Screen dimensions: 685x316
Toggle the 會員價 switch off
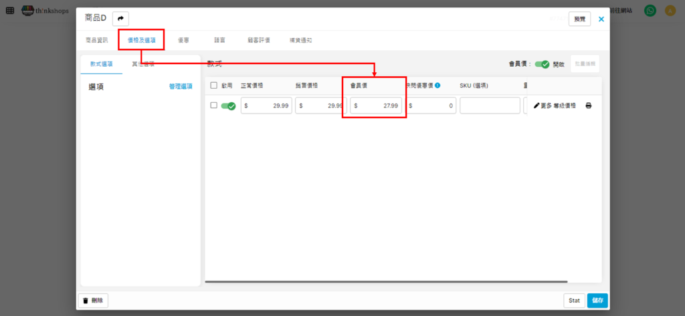tap(542, 64)
